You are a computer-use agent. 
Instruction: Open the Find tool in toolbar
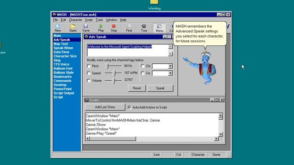pos(129,28)
